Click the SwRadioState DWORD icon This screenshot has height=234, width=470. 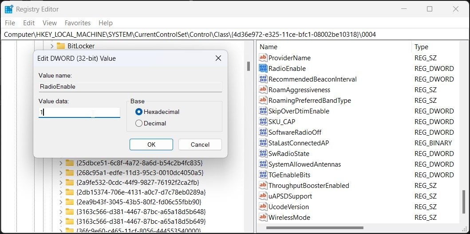pos(263,153)
